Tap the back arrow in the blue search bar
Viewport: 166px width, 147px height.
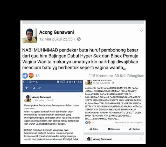pos(27,88)
